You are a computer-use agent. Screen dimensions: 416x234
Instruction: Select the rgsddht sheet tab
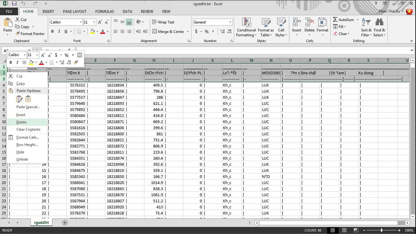coord(42,223)
